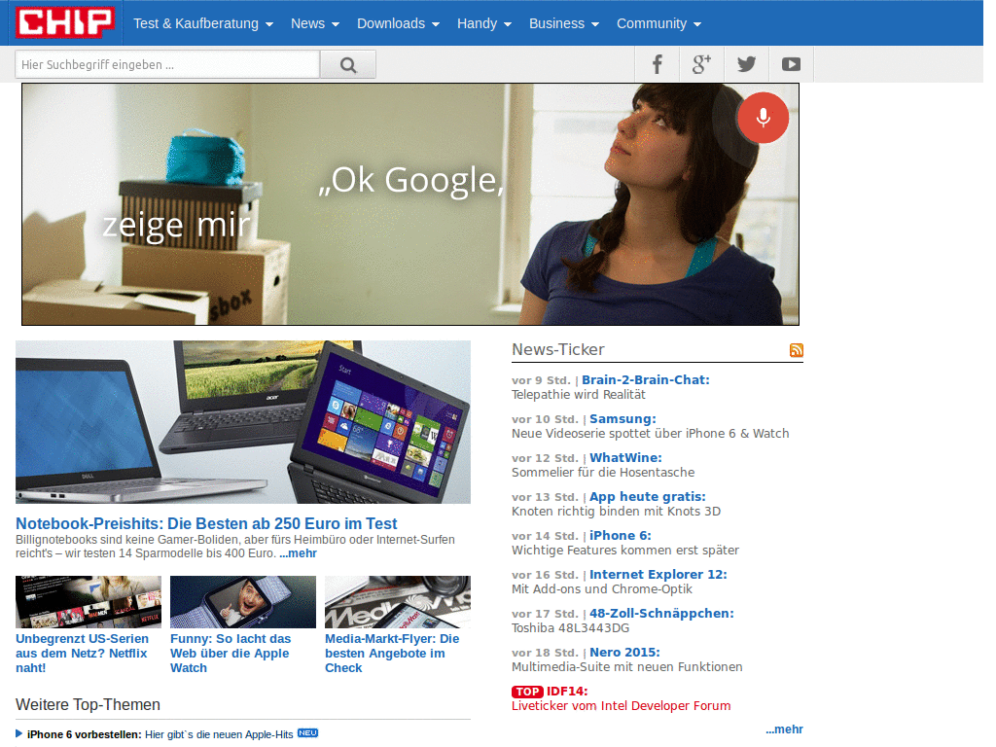Click the News-Ticker heading
The height and width of the screenshot is (747, 996).
(x=558, y=349)
